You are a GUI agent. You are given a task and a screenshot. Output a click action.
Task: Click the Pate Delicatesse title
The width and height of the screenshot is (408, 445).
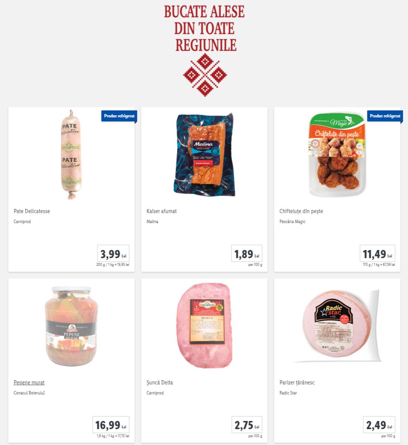[x=32, y=211]
